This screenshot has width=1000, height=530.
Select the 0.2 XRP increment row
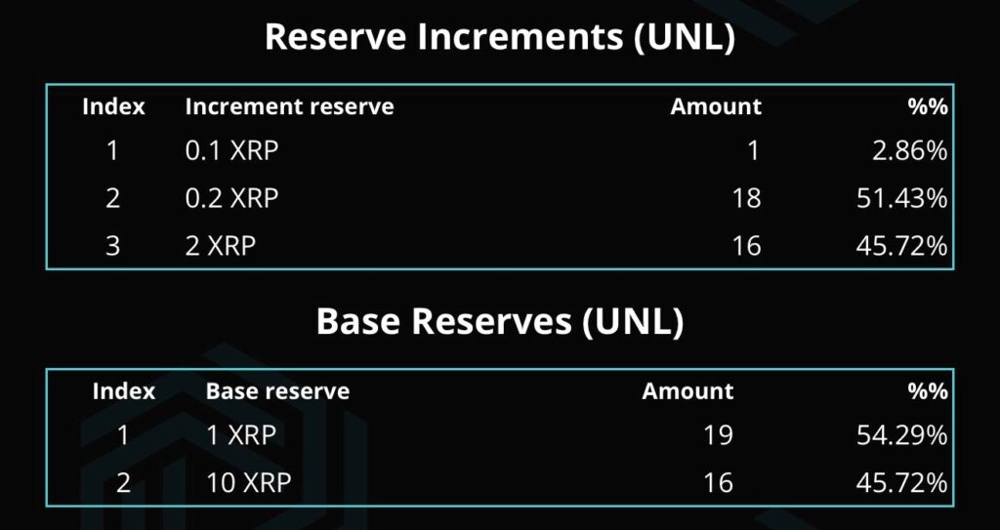(500, 199)
